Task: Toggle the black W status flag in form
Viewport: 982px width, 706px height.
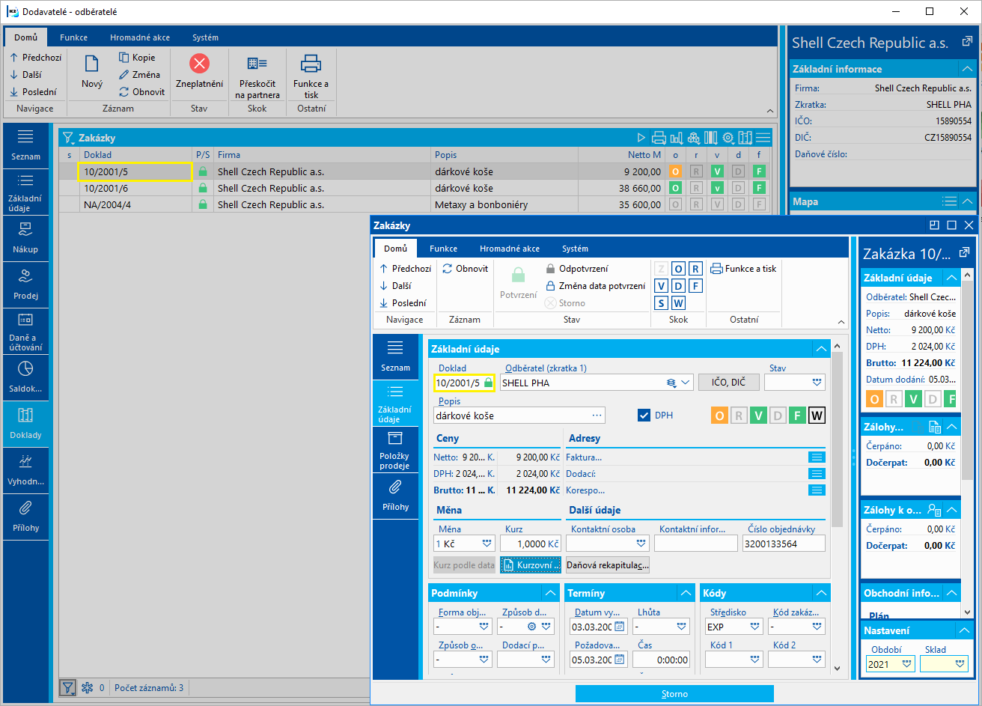Action: click(x=817, y=416)
